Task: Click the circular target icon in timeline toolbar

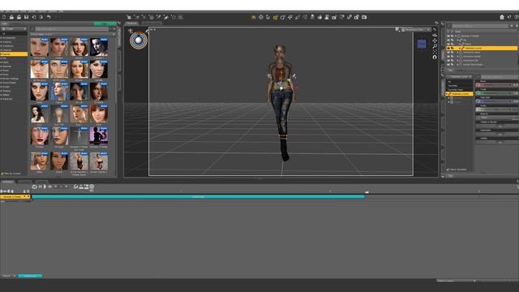Action: pyautogui.click(x=92, y=187)
